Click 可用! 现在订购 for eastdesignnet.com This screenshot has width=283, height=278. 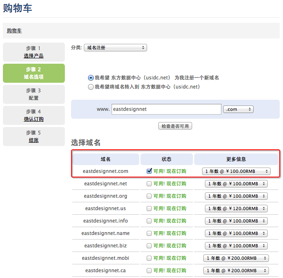pos(170,171)
